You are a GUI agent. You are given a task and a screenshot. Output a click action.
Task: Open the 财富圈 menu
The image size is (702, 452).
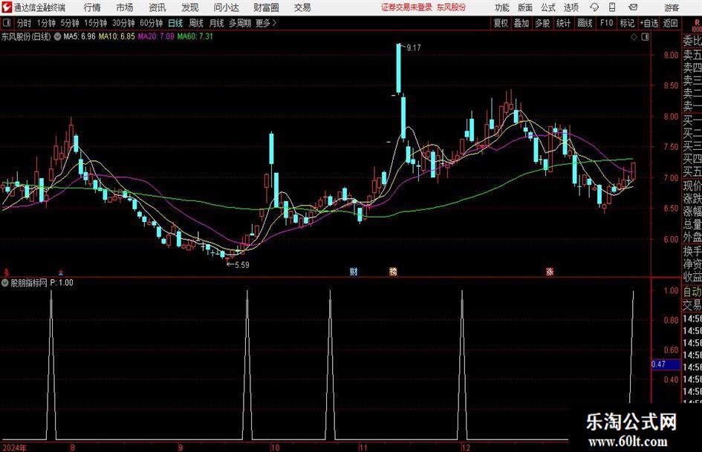click(x=266, y=7)
